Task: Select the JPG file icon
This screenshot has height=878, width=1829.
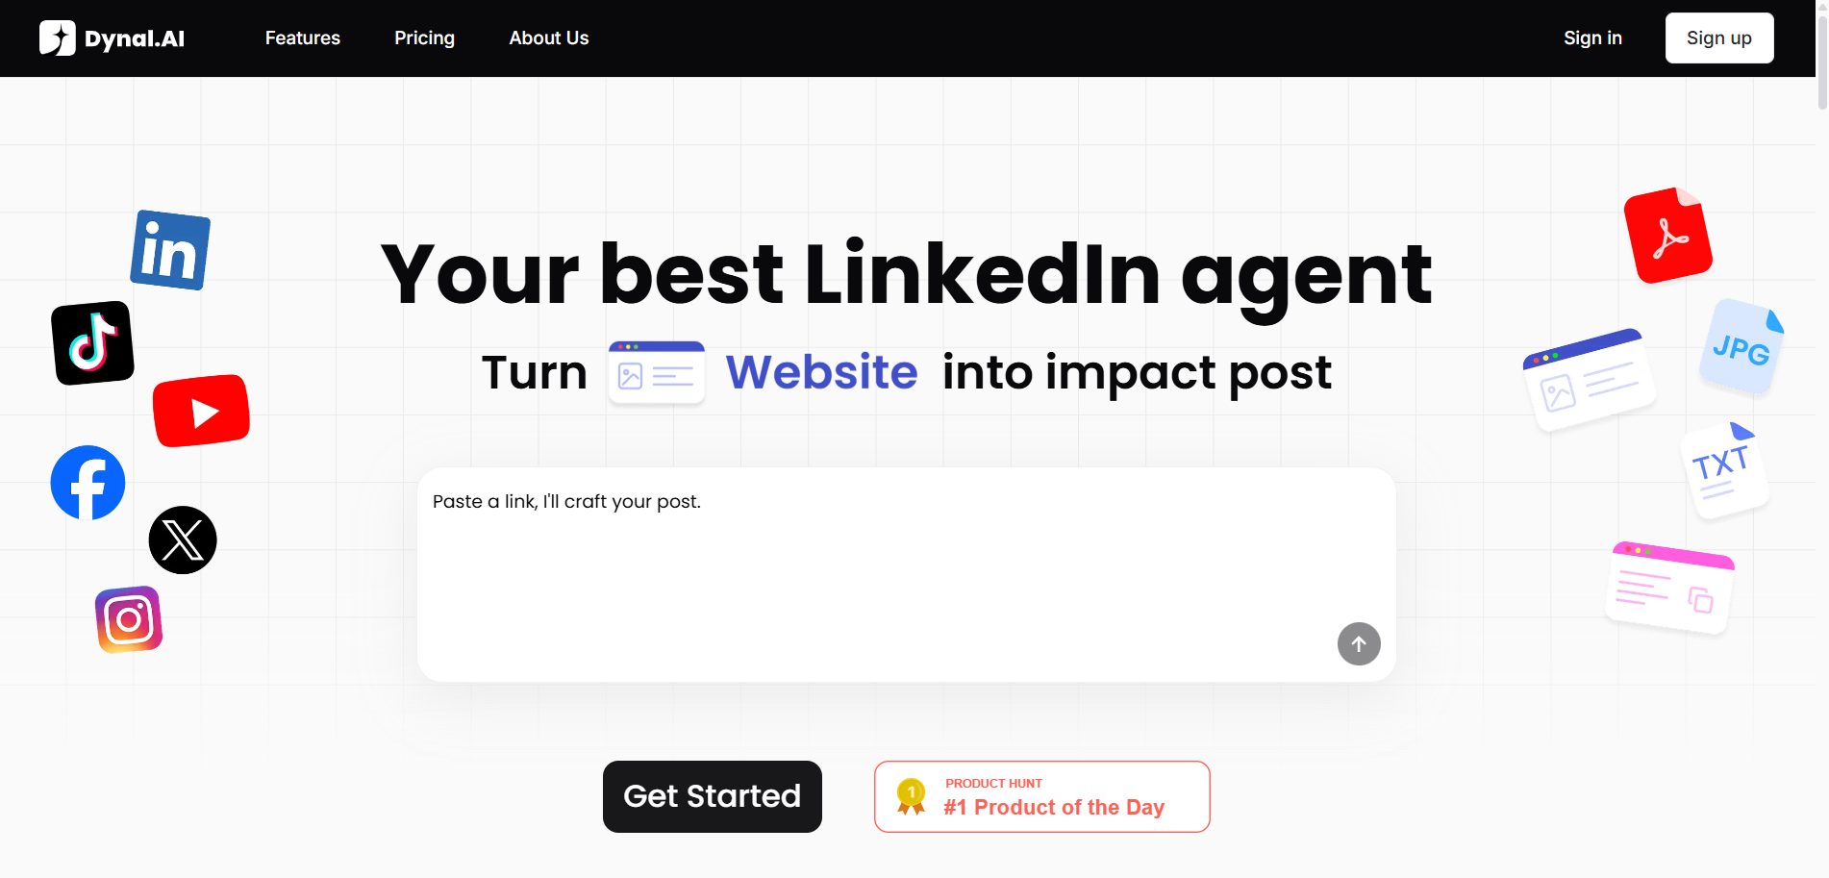Action: pos(1741,350)
